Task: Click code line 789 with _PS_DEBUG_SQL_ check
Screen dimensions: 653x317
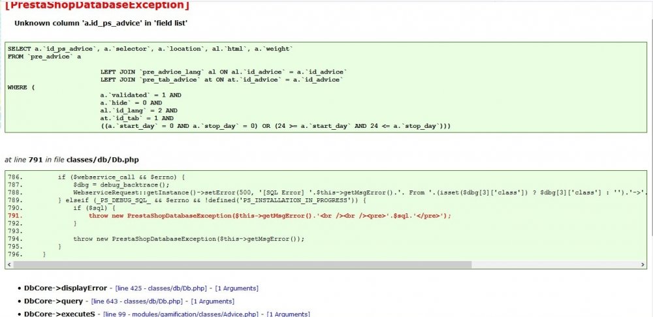Action: click(x=212, y=200)
